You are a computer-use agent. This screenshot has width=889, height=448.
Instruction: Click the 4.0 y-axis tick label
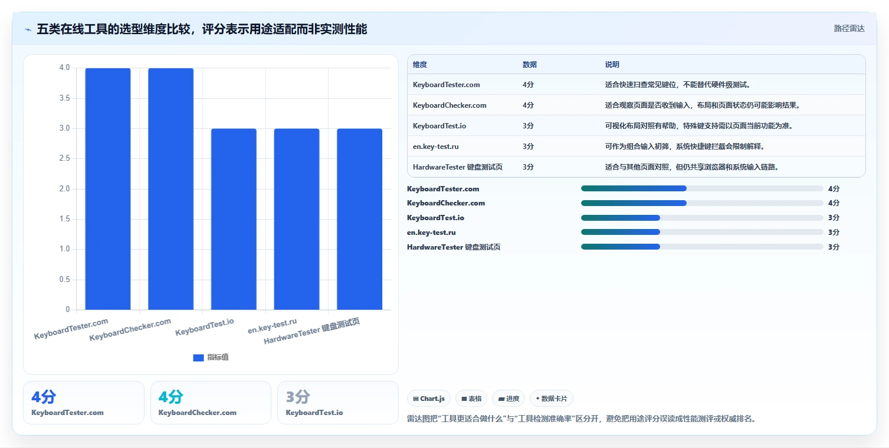(x=64, y=68)
